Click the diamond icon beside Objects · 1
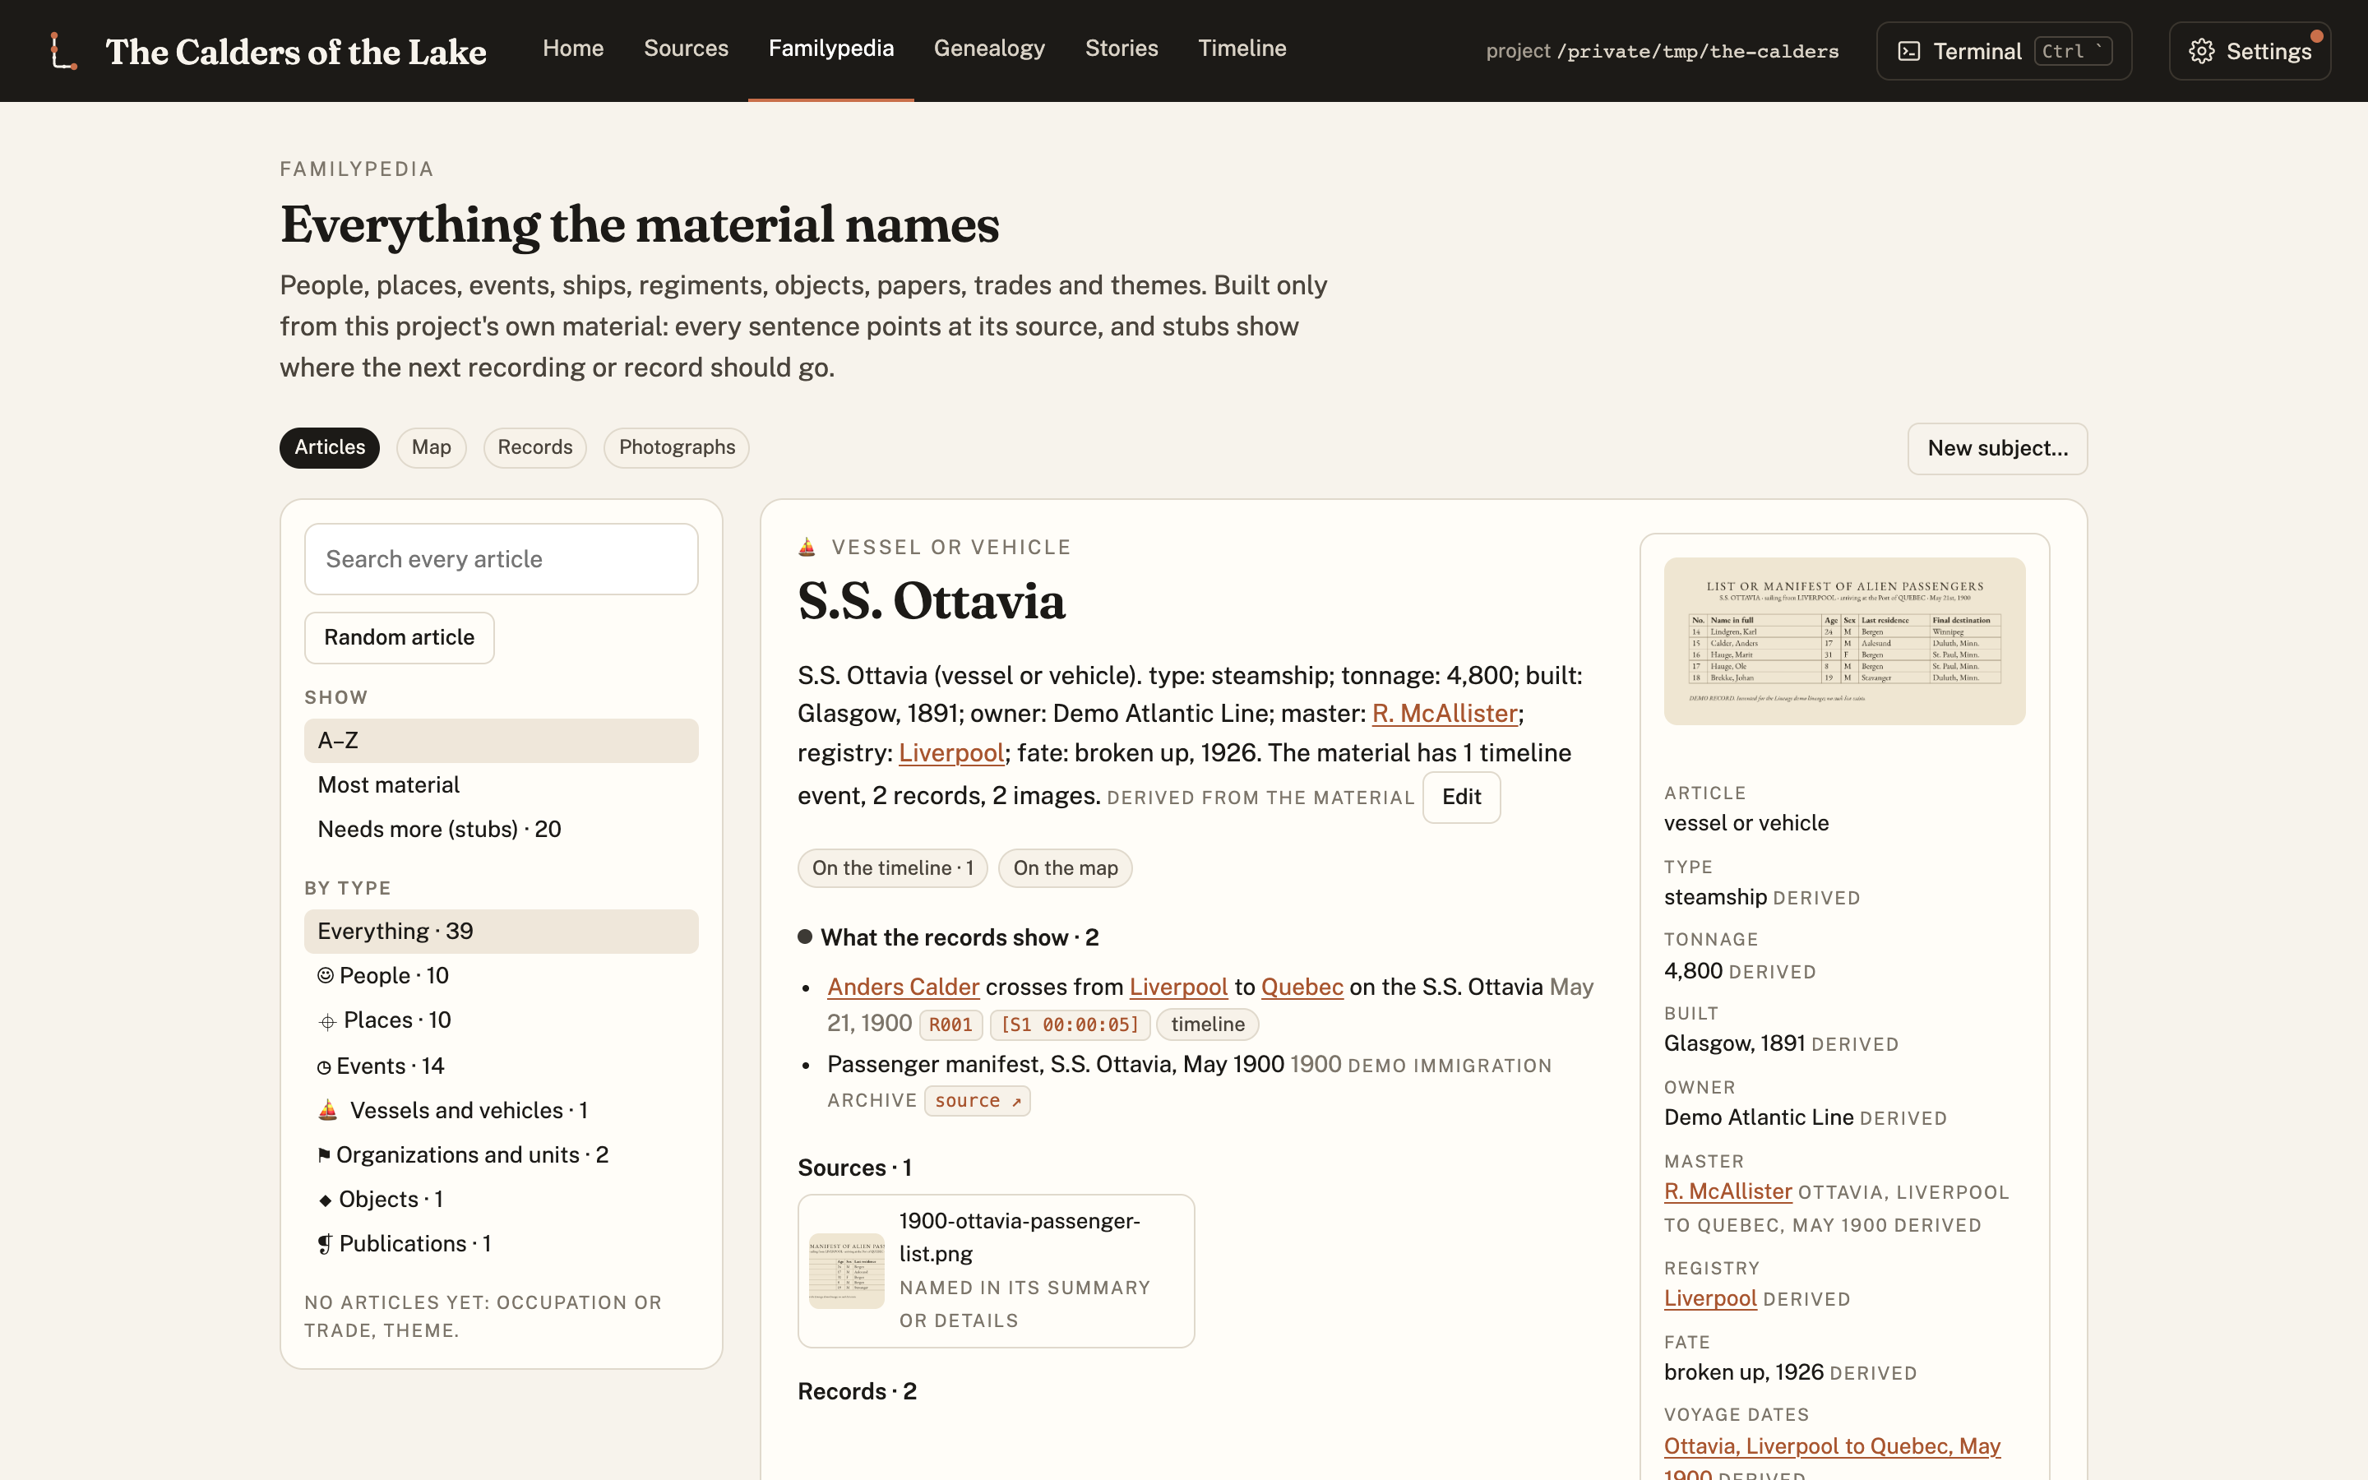Image resolution: width=2368 pixels, height=1480 pixels. point(325,1200)
